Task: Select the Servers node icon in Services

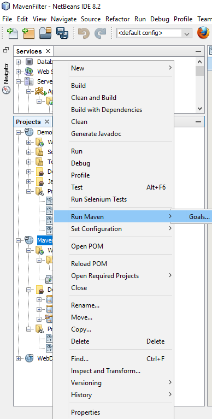Action: [x=29, y=81]
